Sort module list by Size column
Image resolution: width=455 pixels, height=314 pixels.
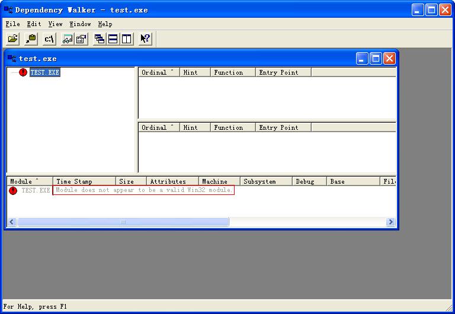(x=131, y=181)
